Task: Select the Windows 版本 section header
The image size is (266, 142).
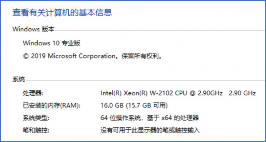Action: click(34, 29)
